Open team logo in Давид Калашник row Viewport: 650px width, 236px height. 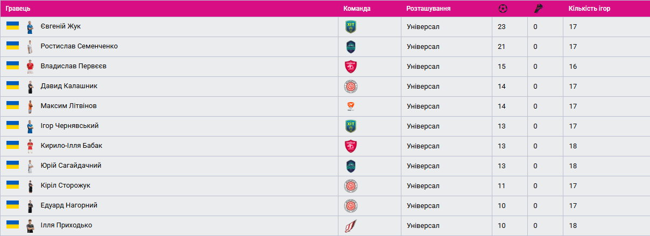(x=351, y=87)
